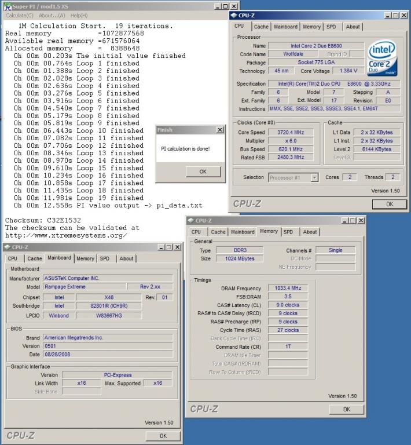Click the '08/28/2008' BIOS date field

[x=108, y=355]
